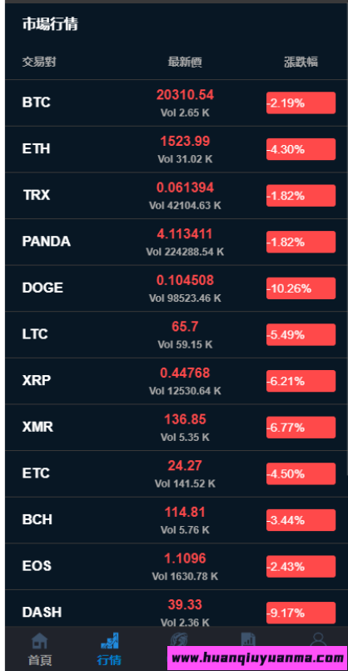Click the 交易對 column header
Screen dimensions: 348x671
39,62
